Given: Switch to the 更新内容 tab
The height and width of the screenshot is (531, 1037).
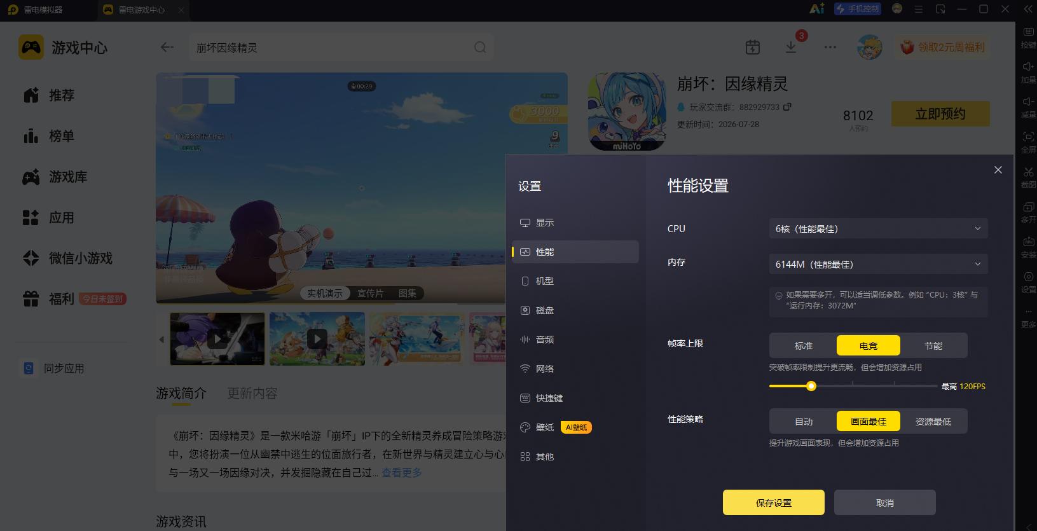Looking at the screenshot, I should tap(252, 393).
